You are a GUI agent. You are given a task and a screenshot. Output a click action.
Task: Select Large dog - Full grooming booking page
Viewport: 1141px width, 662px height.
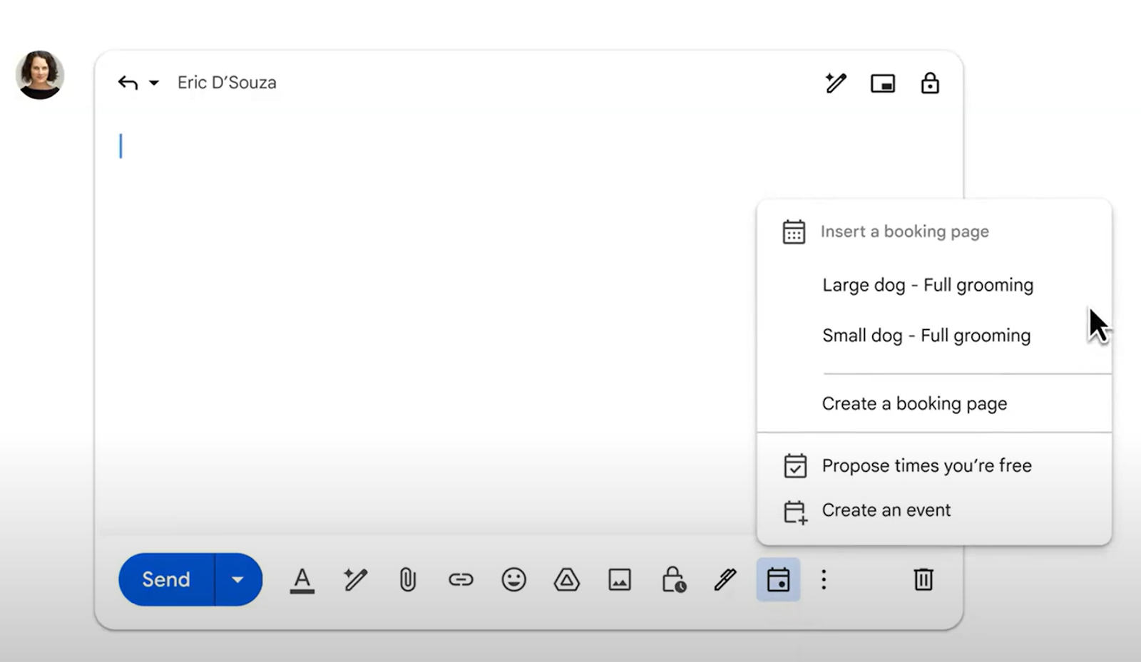click(927, 284)
